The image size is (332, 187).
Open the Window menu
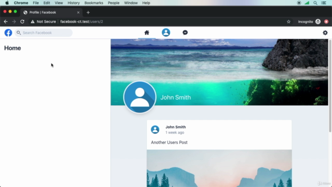(x=131, y=3)
